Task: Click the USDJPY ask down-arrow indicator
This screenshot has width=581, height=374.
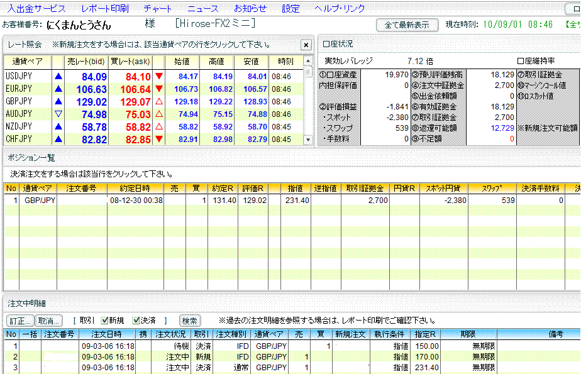Action: (159, 76)
